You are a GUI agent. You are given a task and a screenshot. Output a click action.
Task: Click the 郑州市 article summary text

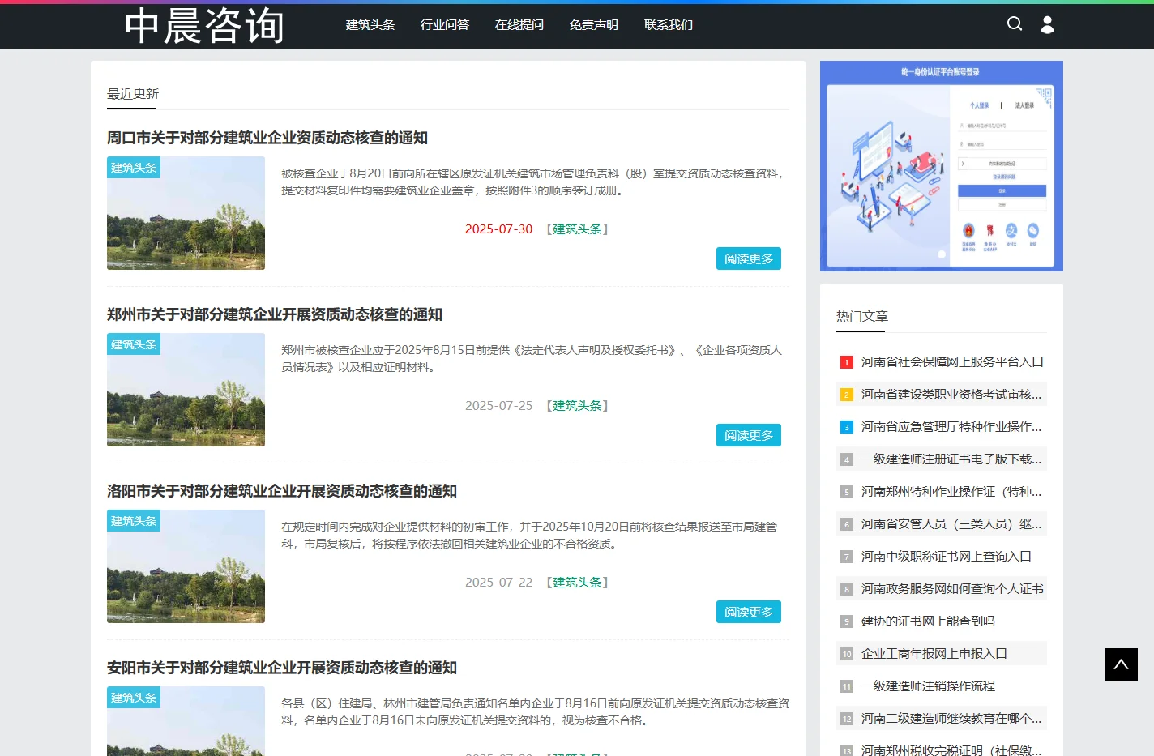pyautogui.click(x=532, y=359)
